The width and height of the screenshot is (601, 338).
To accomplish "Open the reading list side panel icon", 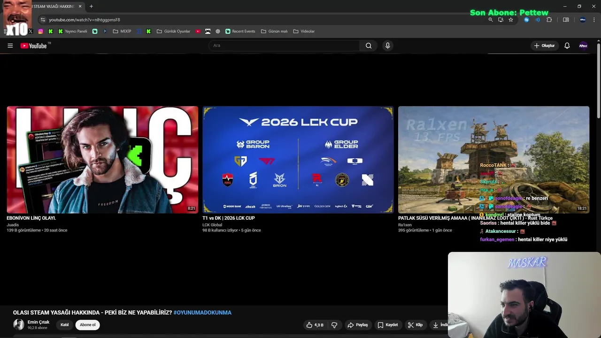I will point(566,20).
